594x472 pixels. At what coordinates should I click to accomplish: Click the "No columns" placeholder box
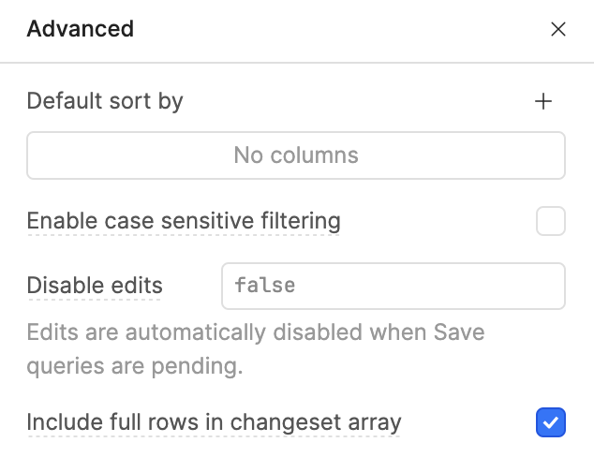(x=296, y=155)
